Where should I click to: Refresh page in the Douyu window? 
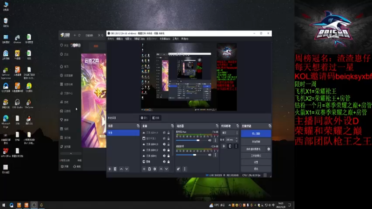pos(80,35)
